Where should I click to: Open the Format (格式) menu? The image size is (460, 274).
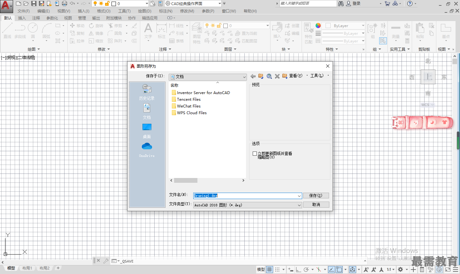point(104,11)
